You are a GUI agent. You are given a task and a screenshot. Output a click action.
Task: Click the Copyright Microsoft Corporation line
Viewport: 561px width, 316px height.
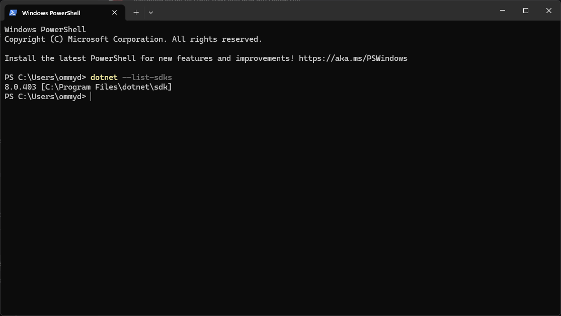click(133, 39)
